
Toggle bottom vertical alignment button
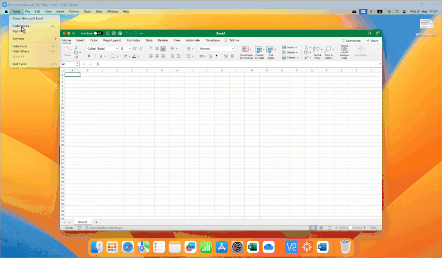(x=163, y=49)
